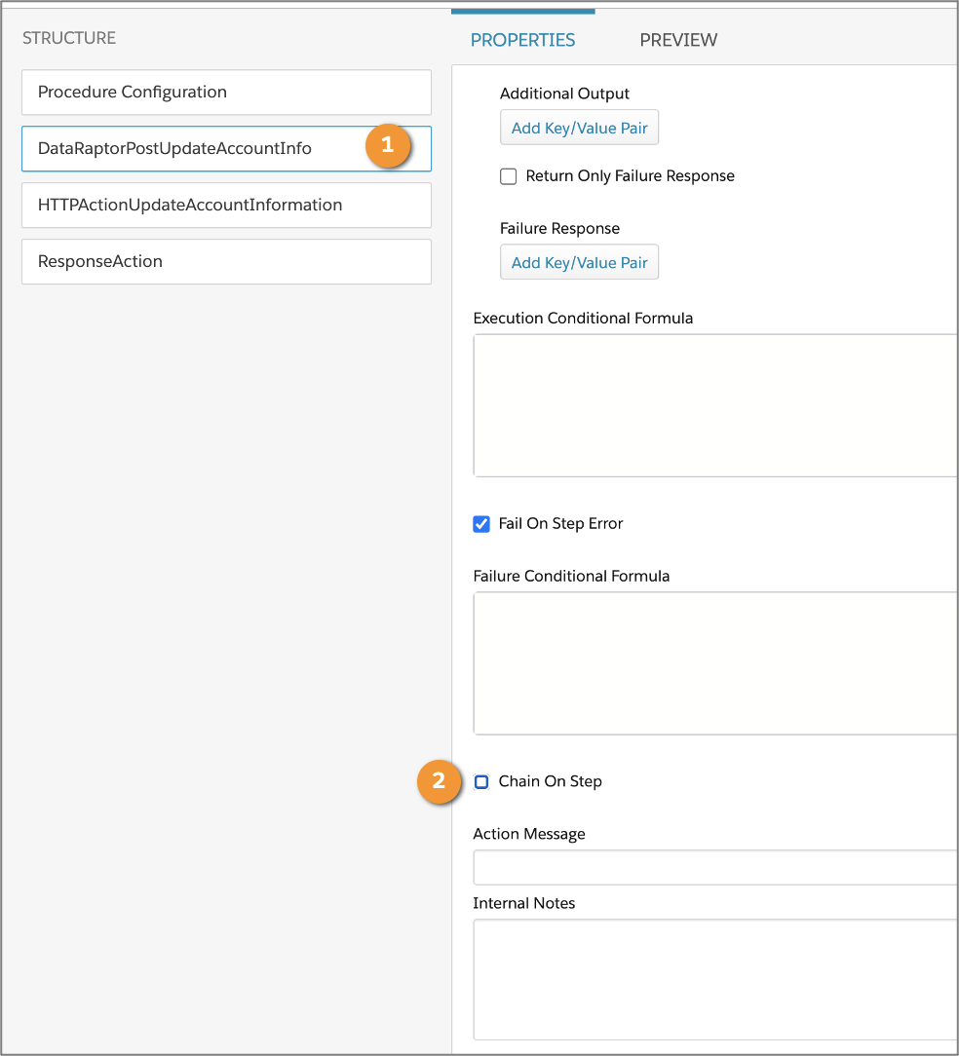
Task: Click the Execution Conditional Formula label
Action: [x=583, y=318]
